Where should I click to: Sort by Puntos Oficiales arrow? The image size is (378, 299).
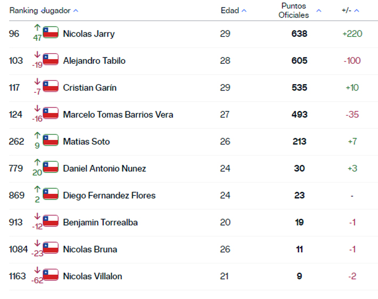click(319, 11)
